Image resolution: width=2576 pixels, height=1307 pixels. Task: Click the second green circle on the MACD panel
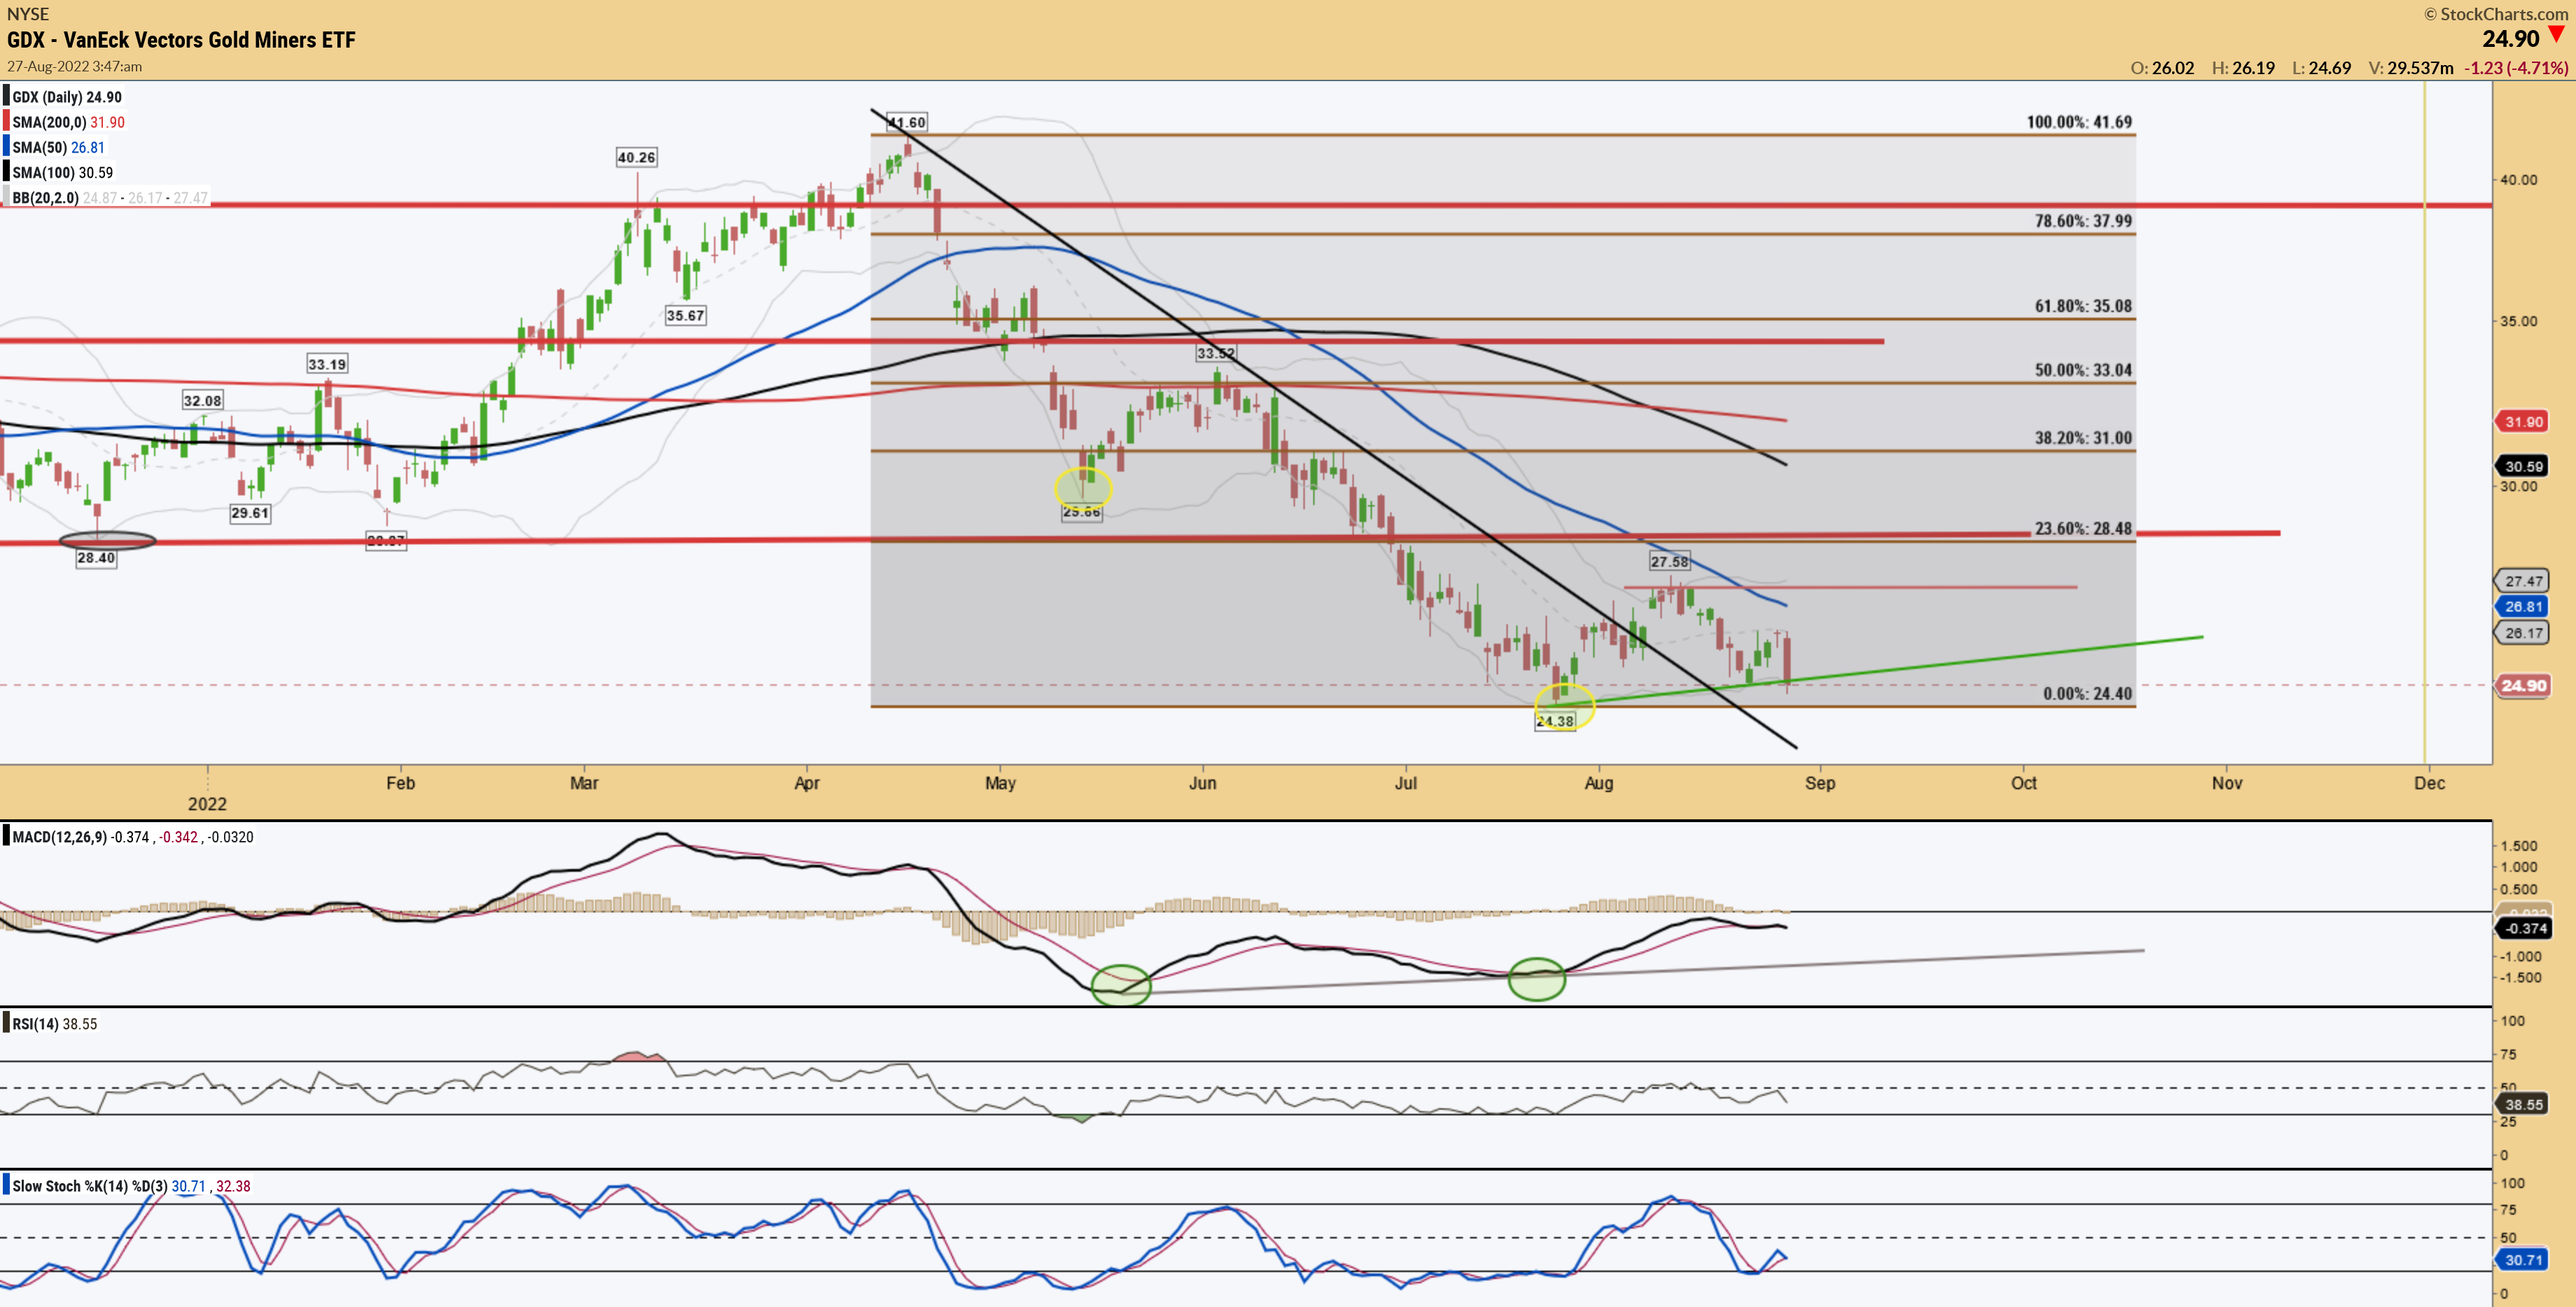click(x=1536, y=978)
